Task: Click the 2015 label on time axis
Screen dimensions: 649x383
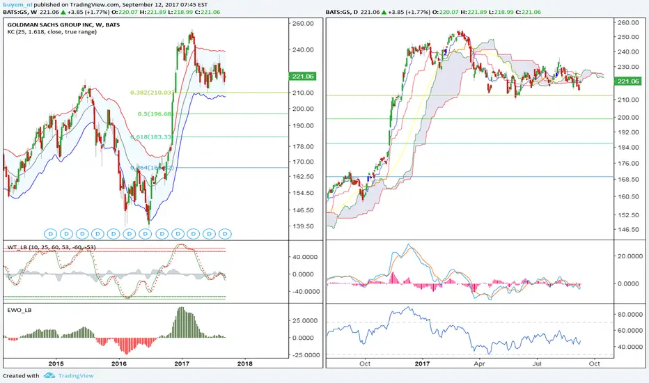Action: tap(56, 364)
